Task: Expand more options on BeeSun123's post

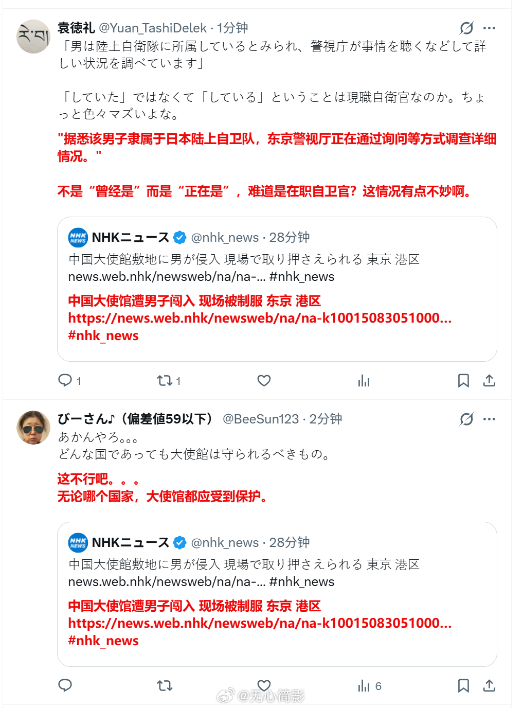Action: (x=490, y=419)
